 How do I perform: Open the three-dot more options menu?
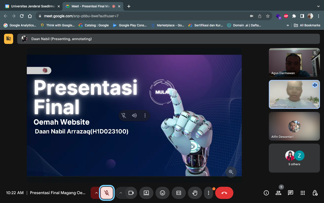[208, 193]
